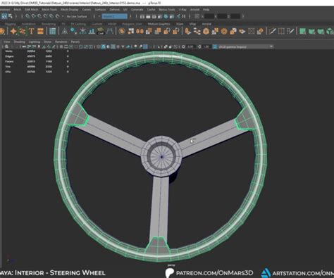
Task: Click the shelf icon labeled Cod
Action: coord(101,31)
